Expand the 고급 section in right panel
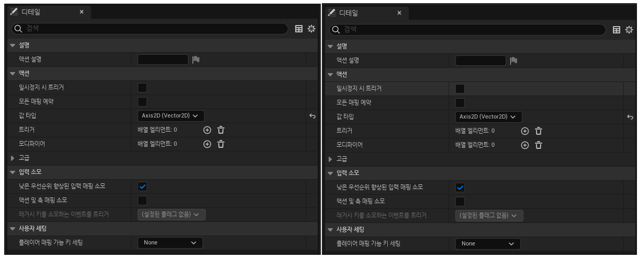This screenshot has height=258, width=638. [330, 159]
